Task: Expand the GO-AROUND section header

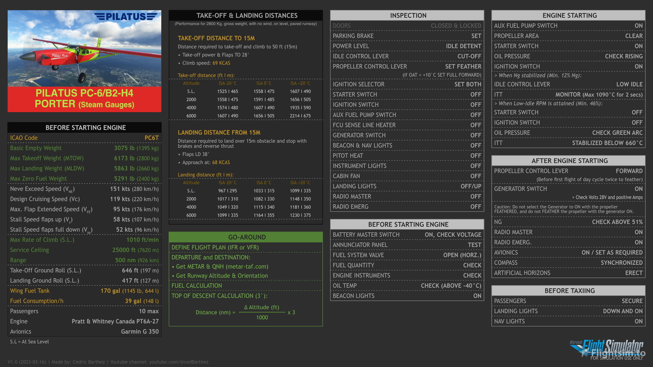Action: pos(246,237)
